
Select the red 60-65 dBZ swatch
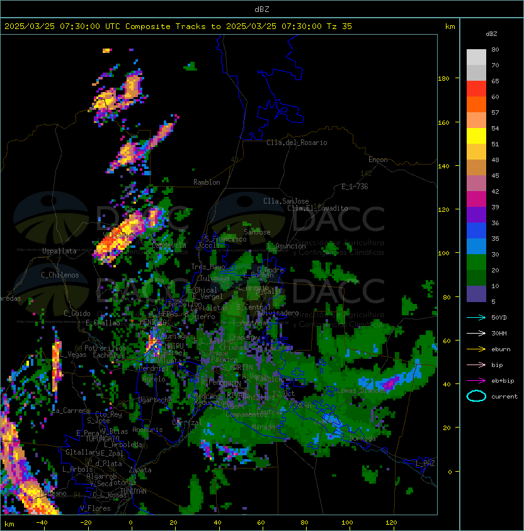click(x=476, y=88)
